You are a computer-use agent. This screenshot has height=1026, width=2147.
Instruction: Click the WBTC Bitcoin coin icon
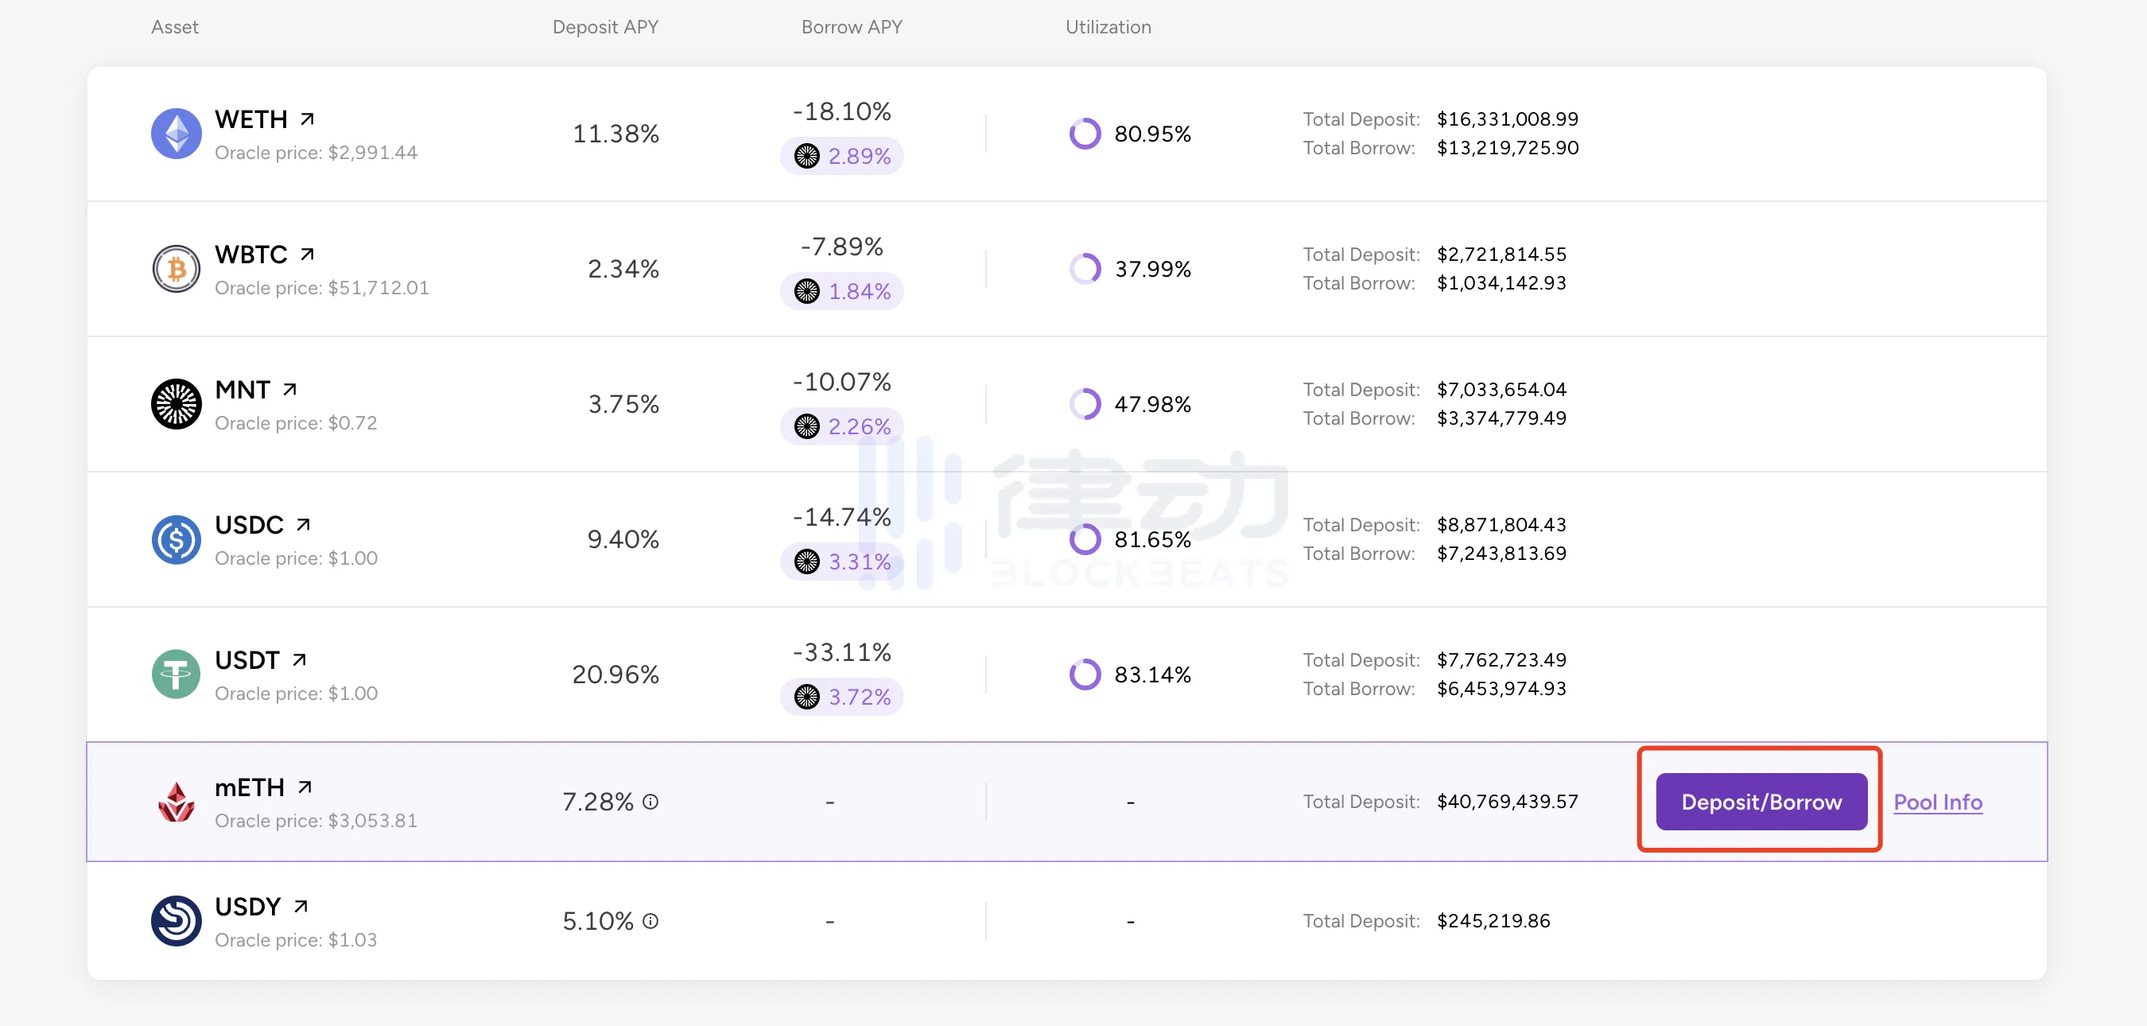click(x=176, y=268)
